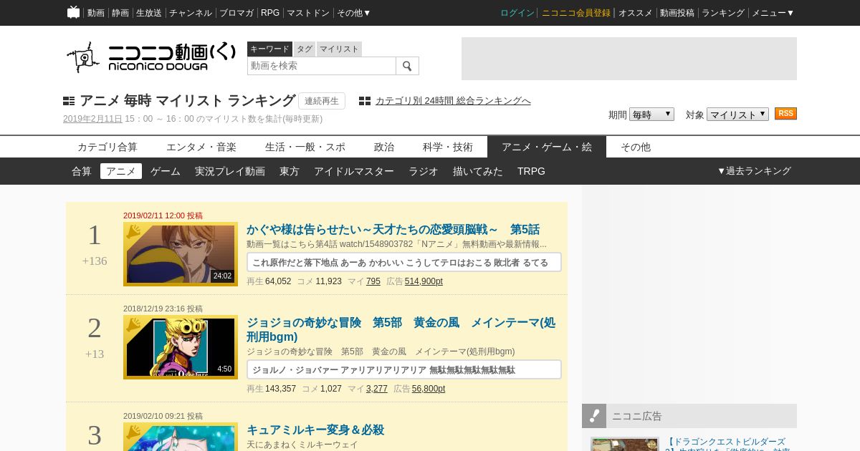Select the アイドルマスター subcategory
The image size is (860, 451).
[354, 171]
